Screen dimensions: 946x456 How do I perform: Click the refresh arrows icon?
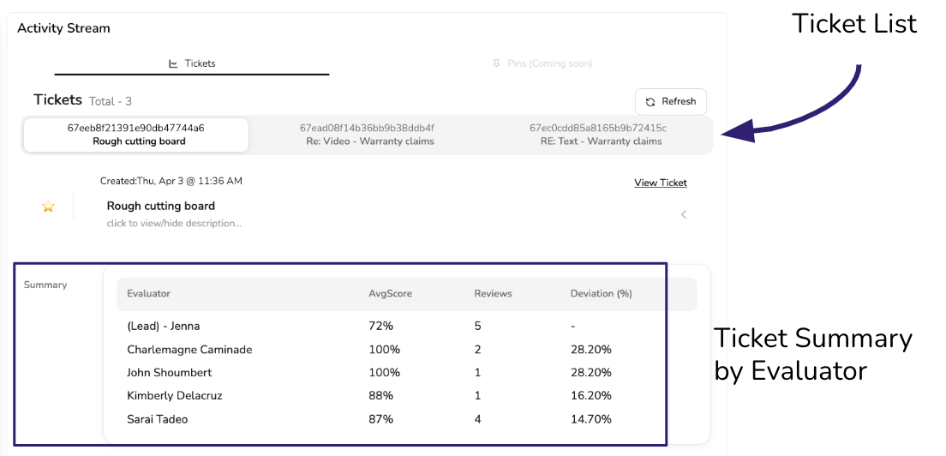(x=650, y=102)
